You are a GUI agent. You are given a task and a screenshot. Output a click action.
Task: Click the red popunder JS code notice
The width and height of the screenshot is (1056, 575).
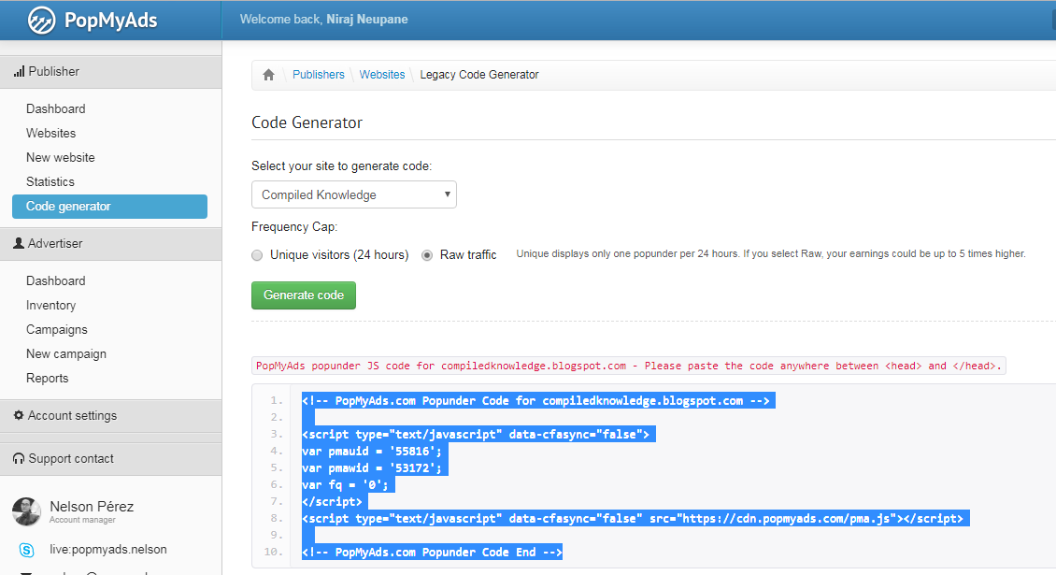click(628, 366)
